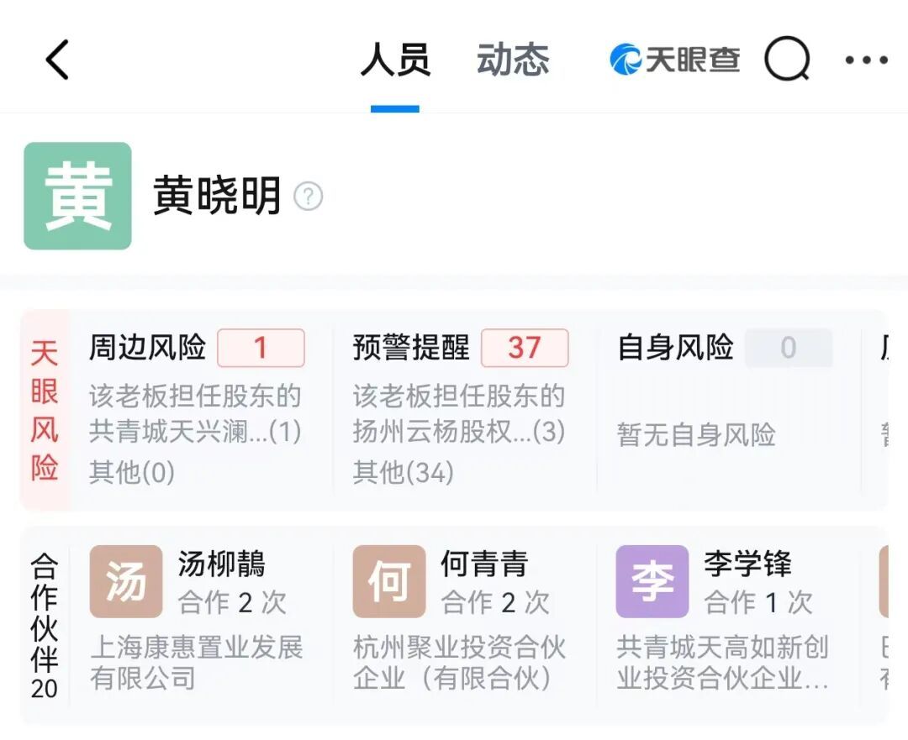The width and height of the screenshot is (908, 740).
Task: Tap 合作 1 次 under 李学锋
Action: 758,603
